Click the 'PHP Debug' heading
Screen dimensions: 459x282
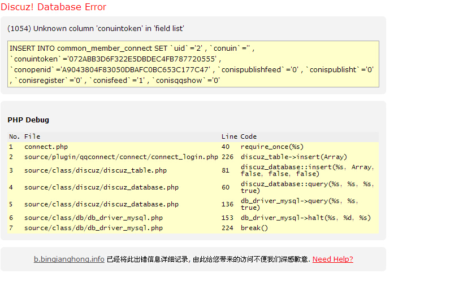point(28,120)
